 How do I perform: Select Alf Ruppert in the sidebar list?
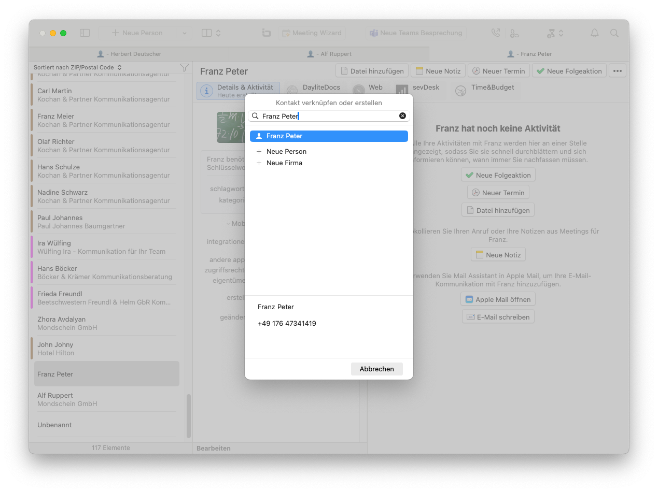tap(104, 399)
